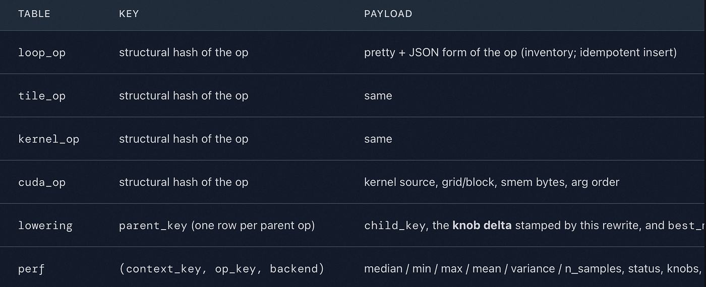
Task: Click 'same' payload in the tile_op row
Action: pyautogui.click(x=378, y=96)
